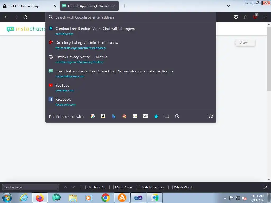Open Google Chrome from taskbar

(x=105, y=198)
